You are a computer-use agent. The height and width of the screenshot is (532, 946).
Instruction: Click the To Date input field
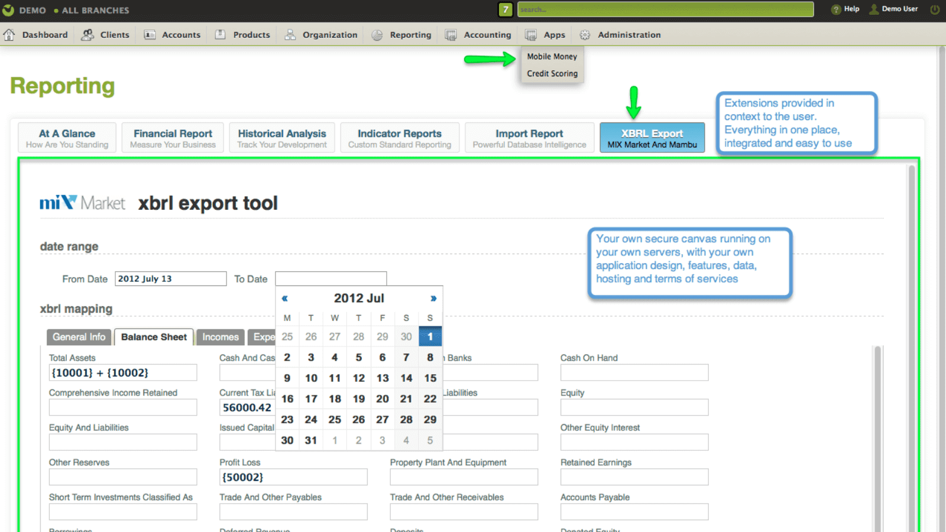[x=331, y=278]
